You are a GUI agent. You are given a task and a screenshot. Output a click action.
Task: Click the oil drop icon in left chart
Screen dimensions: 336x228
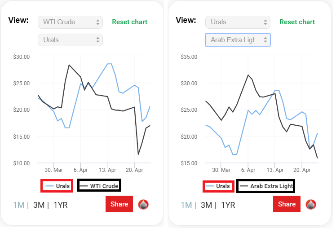tap(143, 204)
